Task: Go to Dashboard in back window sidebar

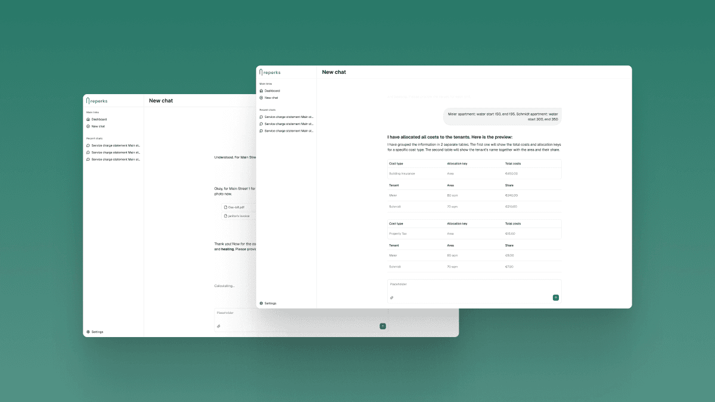Action: tap(98, 119)
